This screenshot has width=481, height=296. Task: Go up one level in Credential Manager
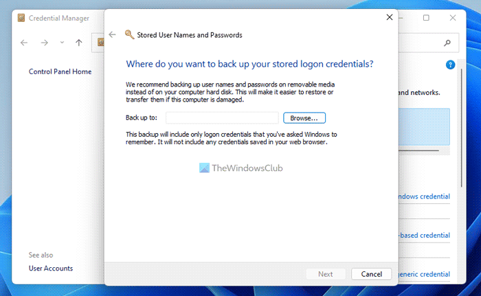(x=79, y=43)
